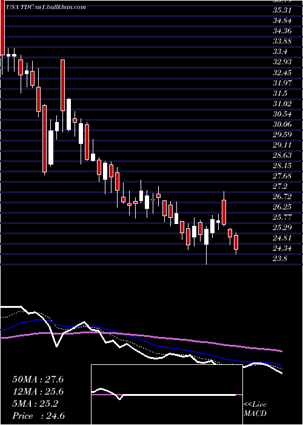
Task: Select the 27.2 price axis label
Action: 280,186
